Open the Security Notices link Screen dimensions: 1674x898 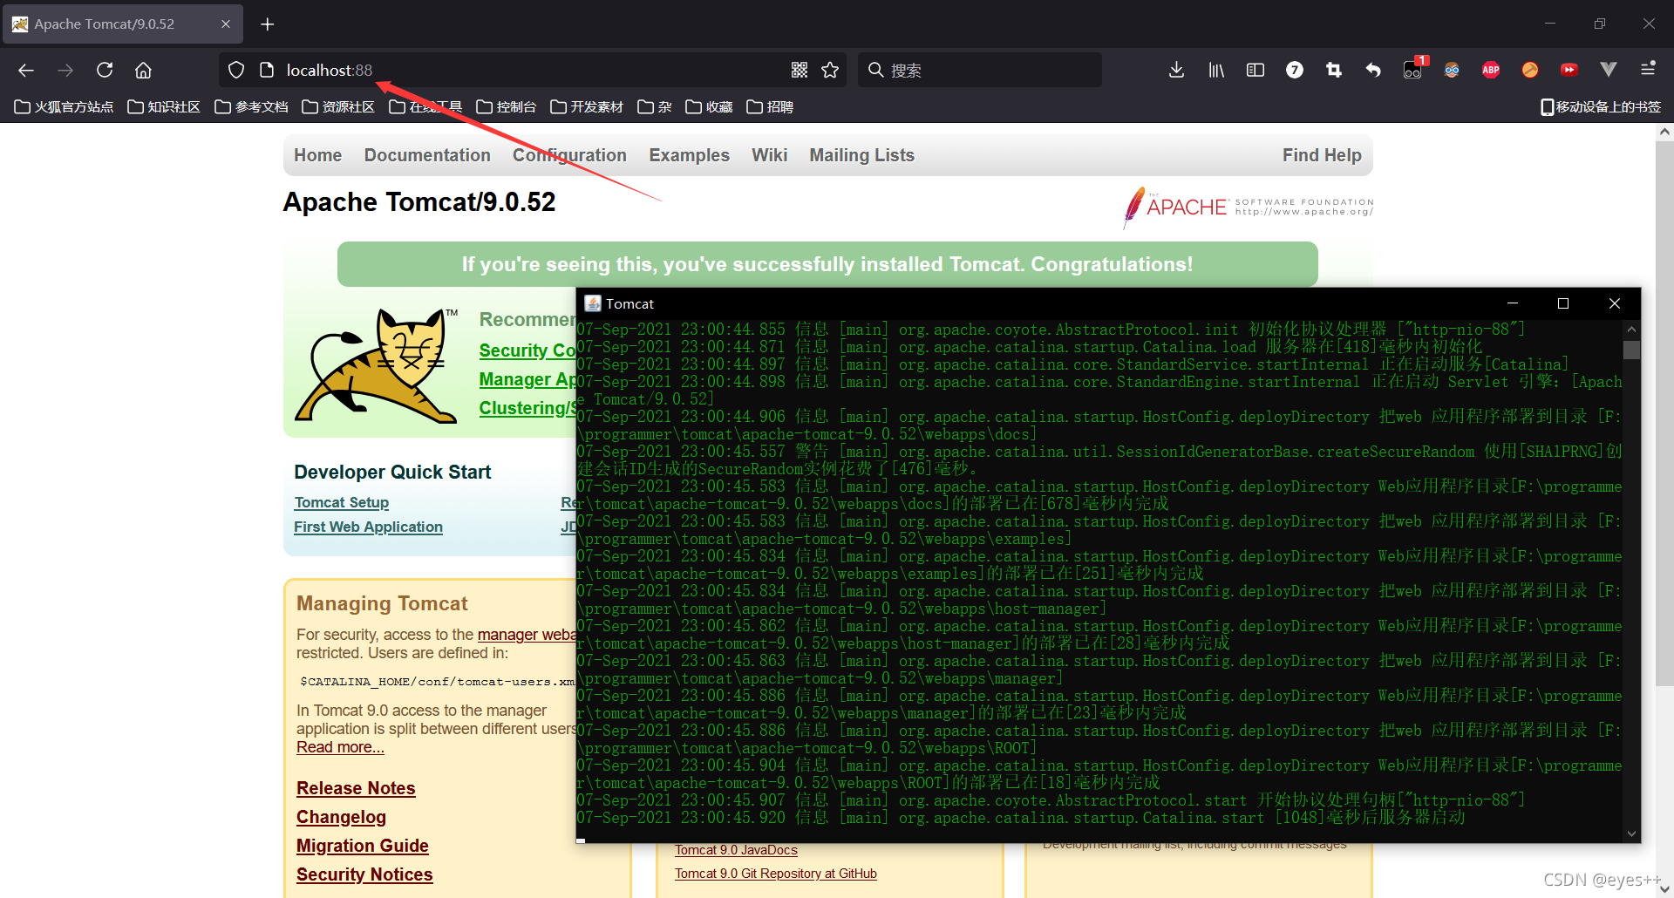click(364, 874)
